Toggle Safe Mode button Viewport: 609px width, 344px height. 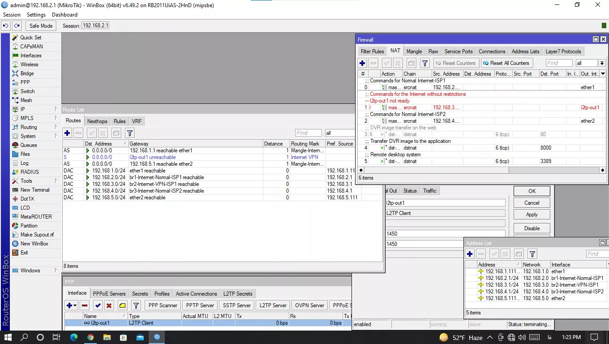(x=41, y=26)
